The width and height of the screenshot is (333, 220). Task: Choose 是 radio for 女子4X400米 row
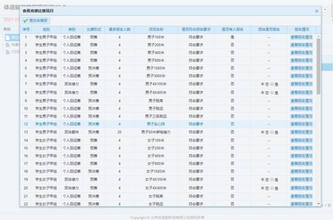coord(272,188)
